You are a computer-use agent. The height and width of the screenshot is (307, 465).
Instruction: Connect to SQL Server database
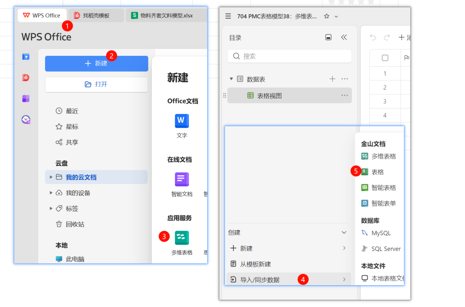(381, 249)
